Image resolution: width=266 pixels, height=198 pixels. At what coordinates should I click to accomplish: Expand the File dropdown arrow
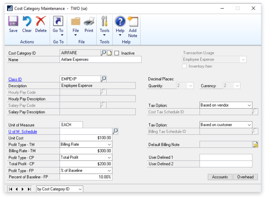coord(76,35)
